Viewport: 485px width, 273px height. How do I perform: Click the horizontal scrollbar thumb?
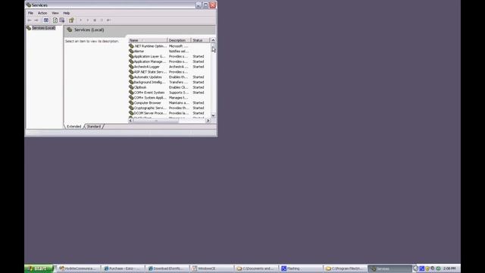click(156, 121)
